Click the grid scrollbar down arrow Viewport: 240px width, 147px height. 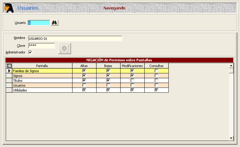click(x=231, y=138)
